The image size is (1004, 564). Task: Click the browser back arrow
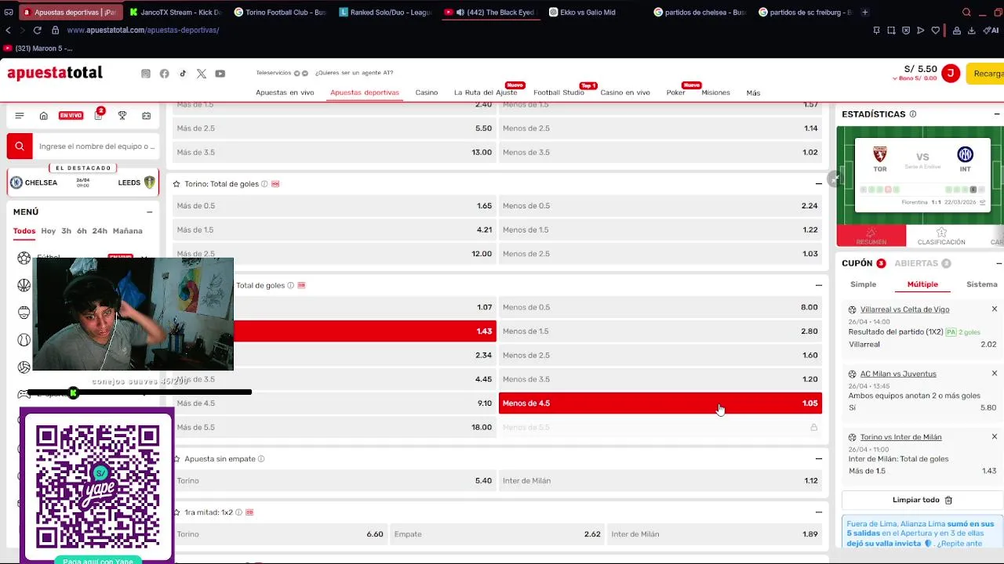click(x=9, y=30)
